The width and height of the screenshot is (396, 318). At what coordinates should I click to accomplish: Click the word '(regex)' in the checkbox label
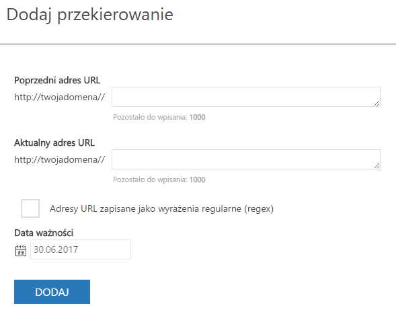259,209
